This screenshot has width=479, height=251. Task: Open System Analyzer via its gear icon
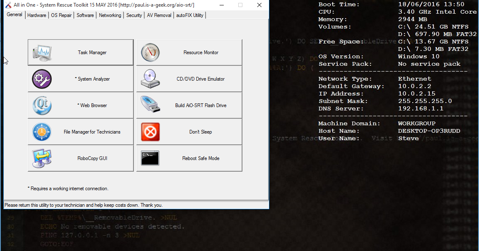41,79
